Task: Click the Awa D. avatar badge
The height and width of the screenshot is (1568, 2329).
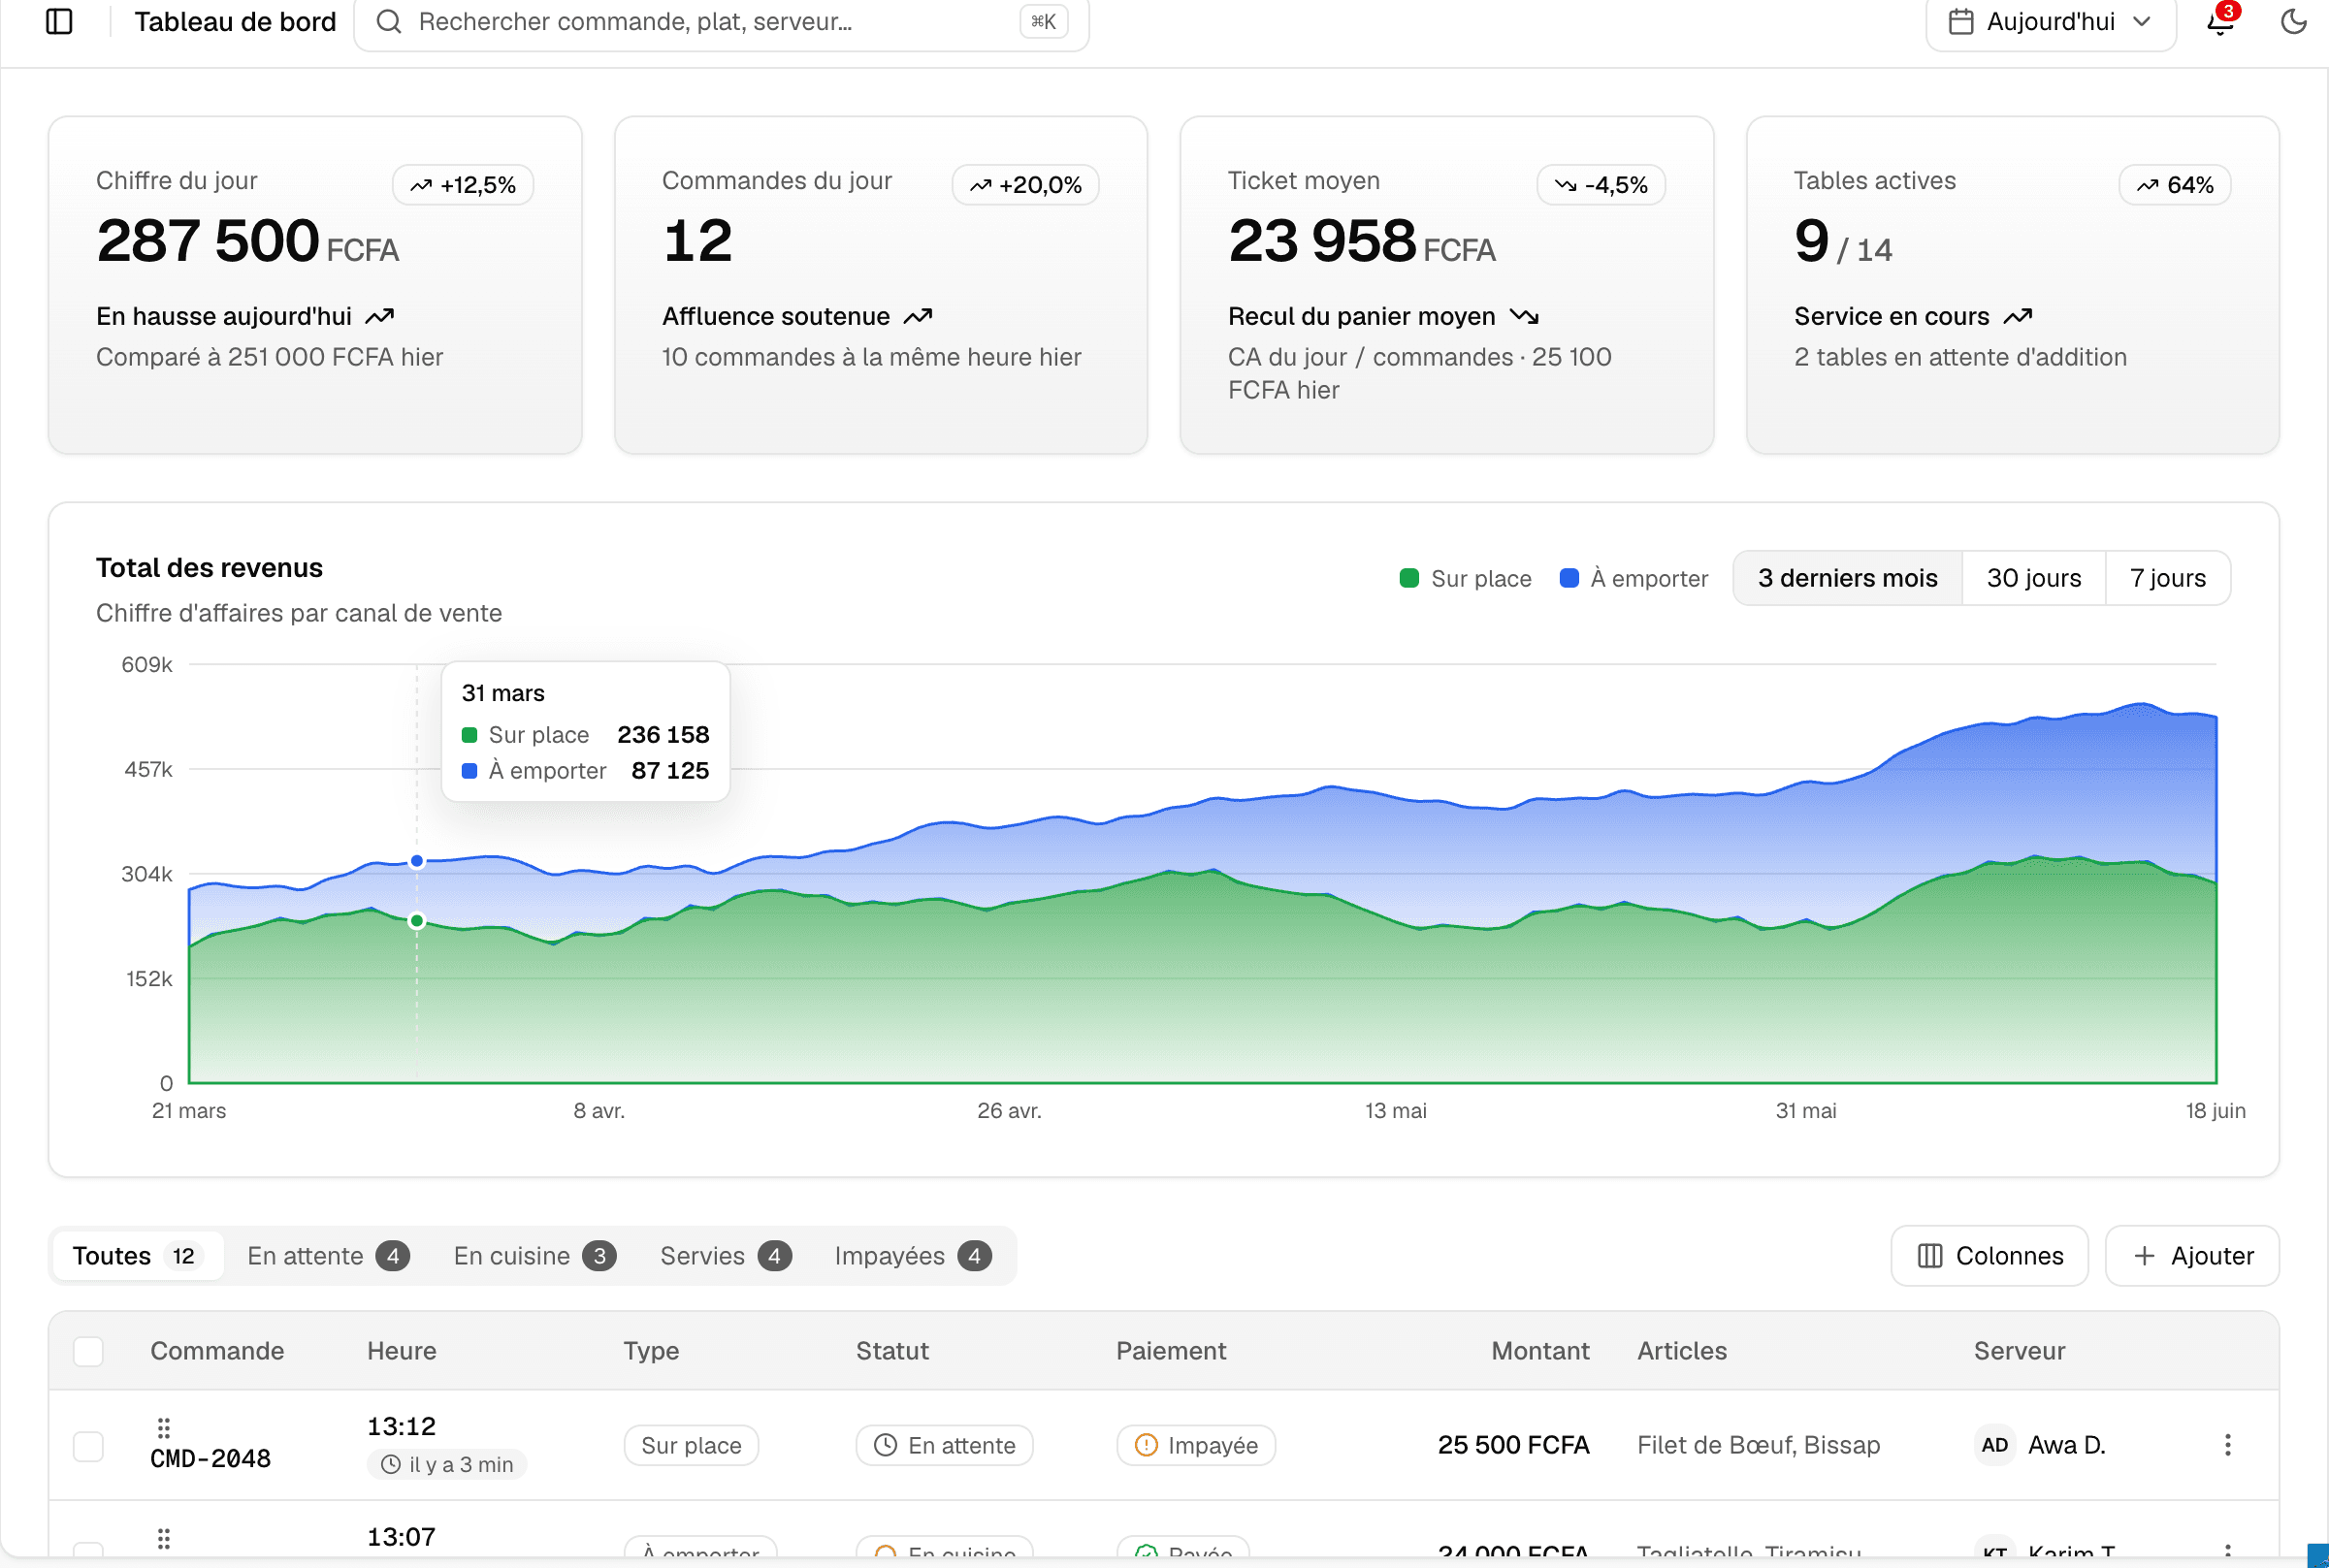Action: [x=1993, y=1444]
